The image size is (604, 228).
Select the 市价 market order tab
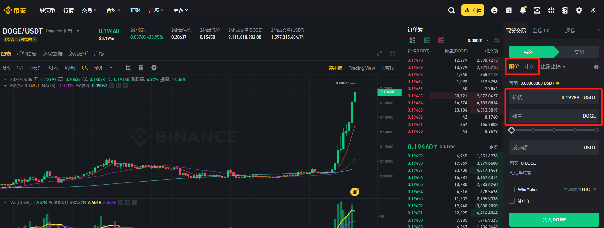click(x=530, y=67)
